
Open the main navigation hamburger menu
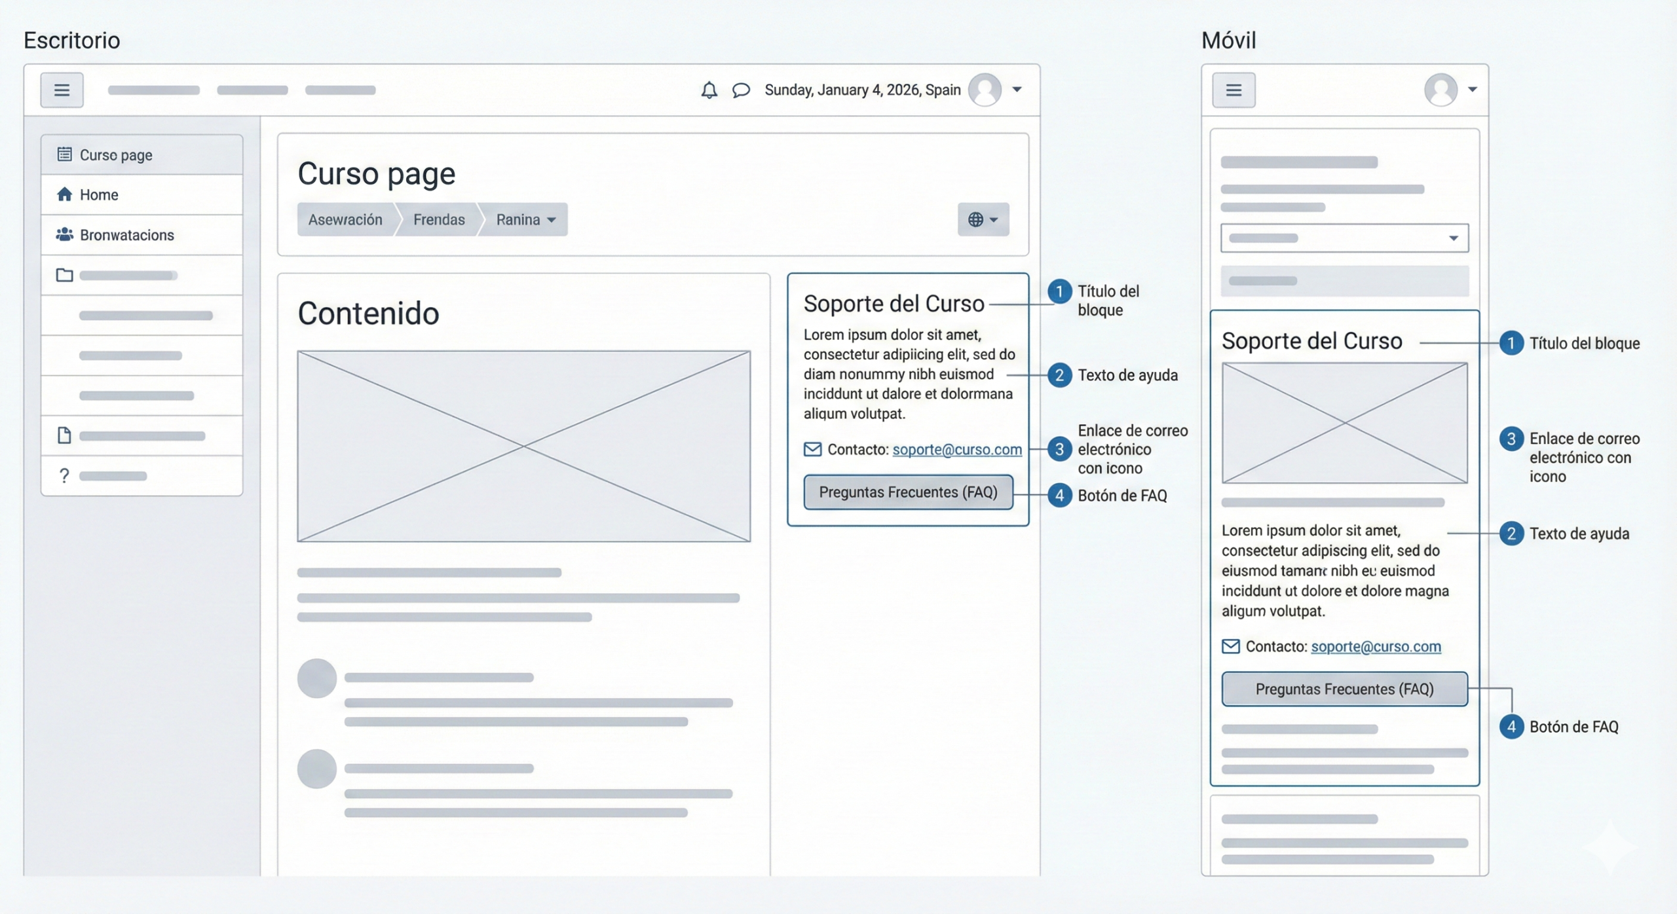click(62, 90)
